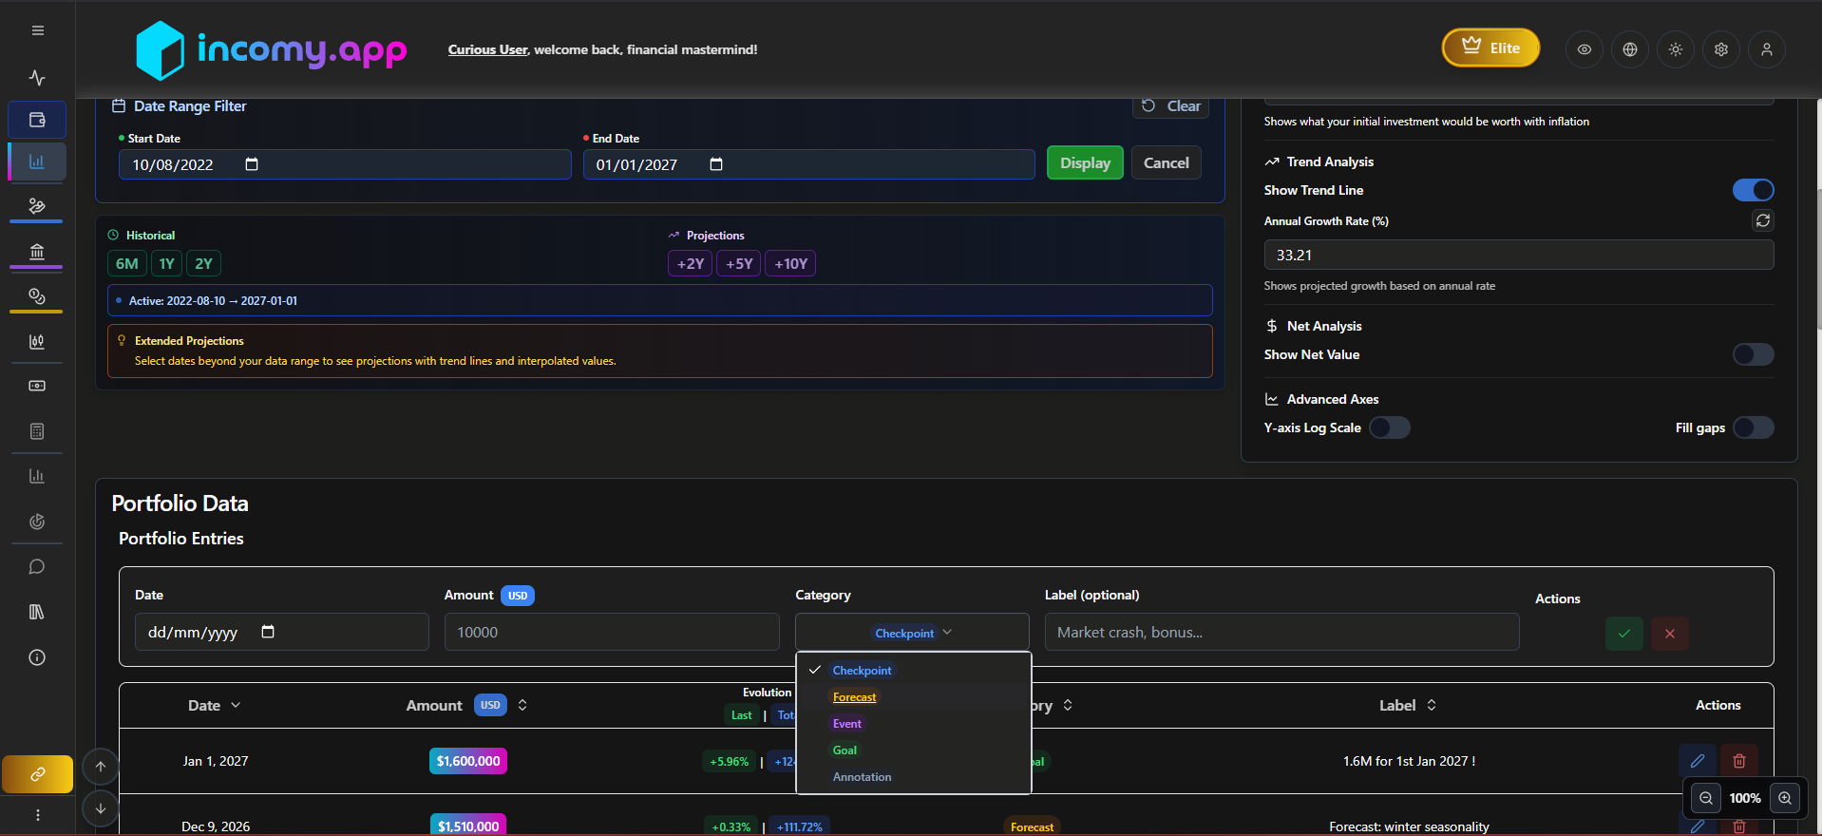Screen dimensions: 1822x836
Task: Open the library books sidebar icon
Action: [37, 612]
